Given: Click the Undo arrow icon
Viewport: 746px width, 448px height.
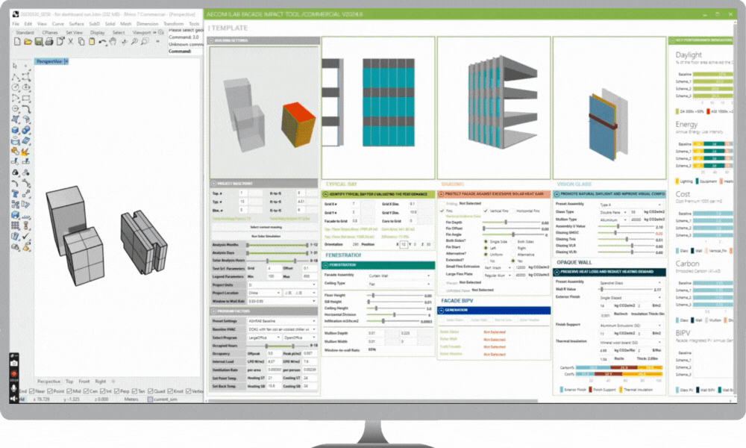Looking at the screenshot, I should pyautogui.click(x=104, y=42).
